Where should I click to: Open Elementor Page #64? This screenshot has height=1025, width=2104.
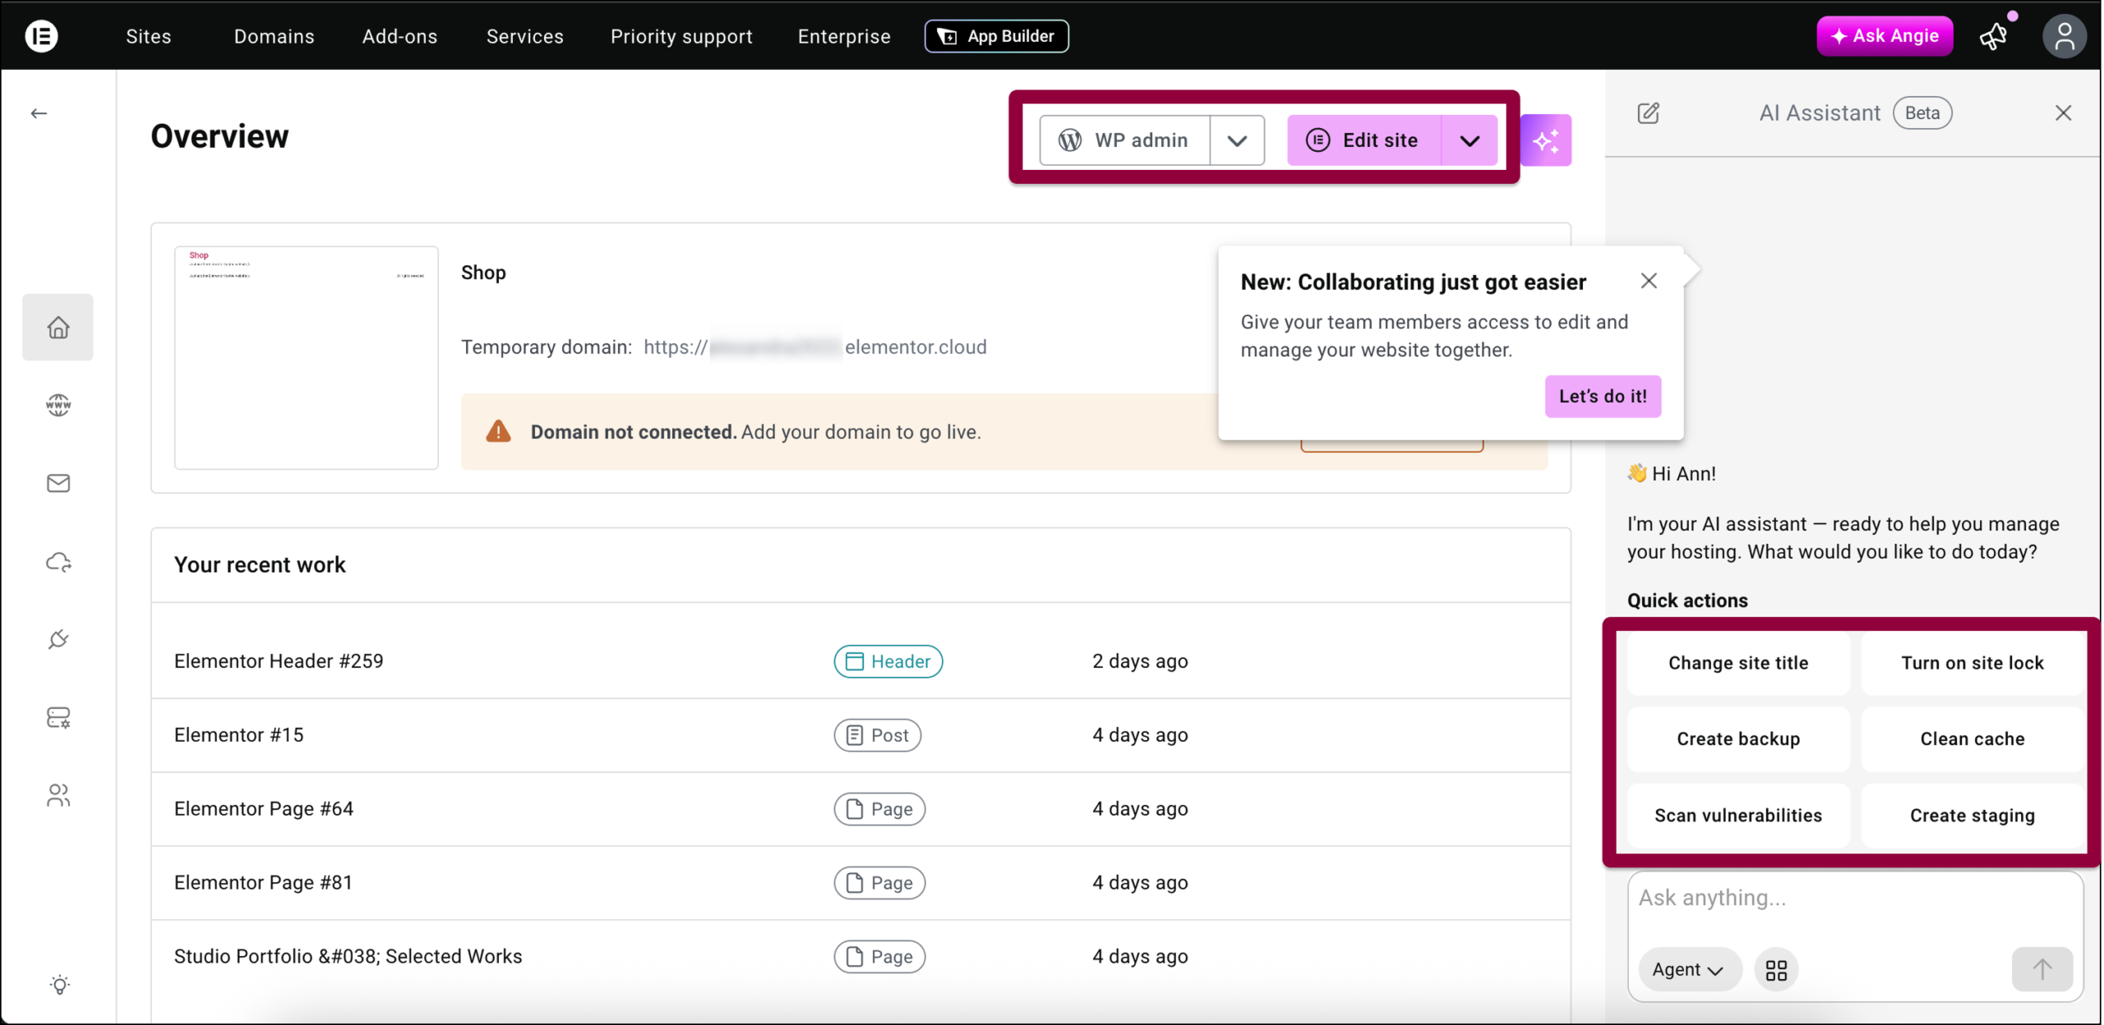pos(263,809)
